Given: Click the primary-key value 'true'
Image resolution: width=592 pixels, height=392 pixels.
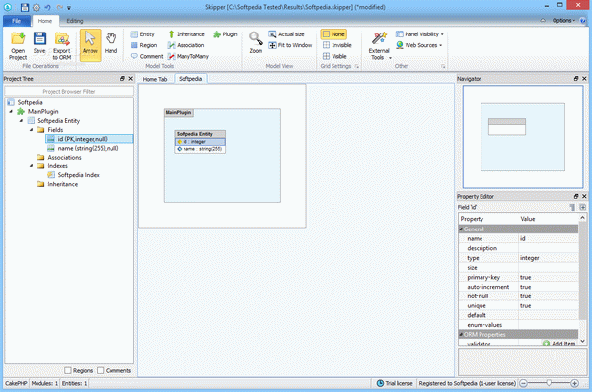Looking at the screenshot, I should [549, 278].
